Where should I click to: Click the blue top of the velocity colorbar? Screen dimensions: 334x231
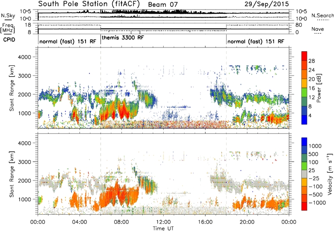point(304,142)
